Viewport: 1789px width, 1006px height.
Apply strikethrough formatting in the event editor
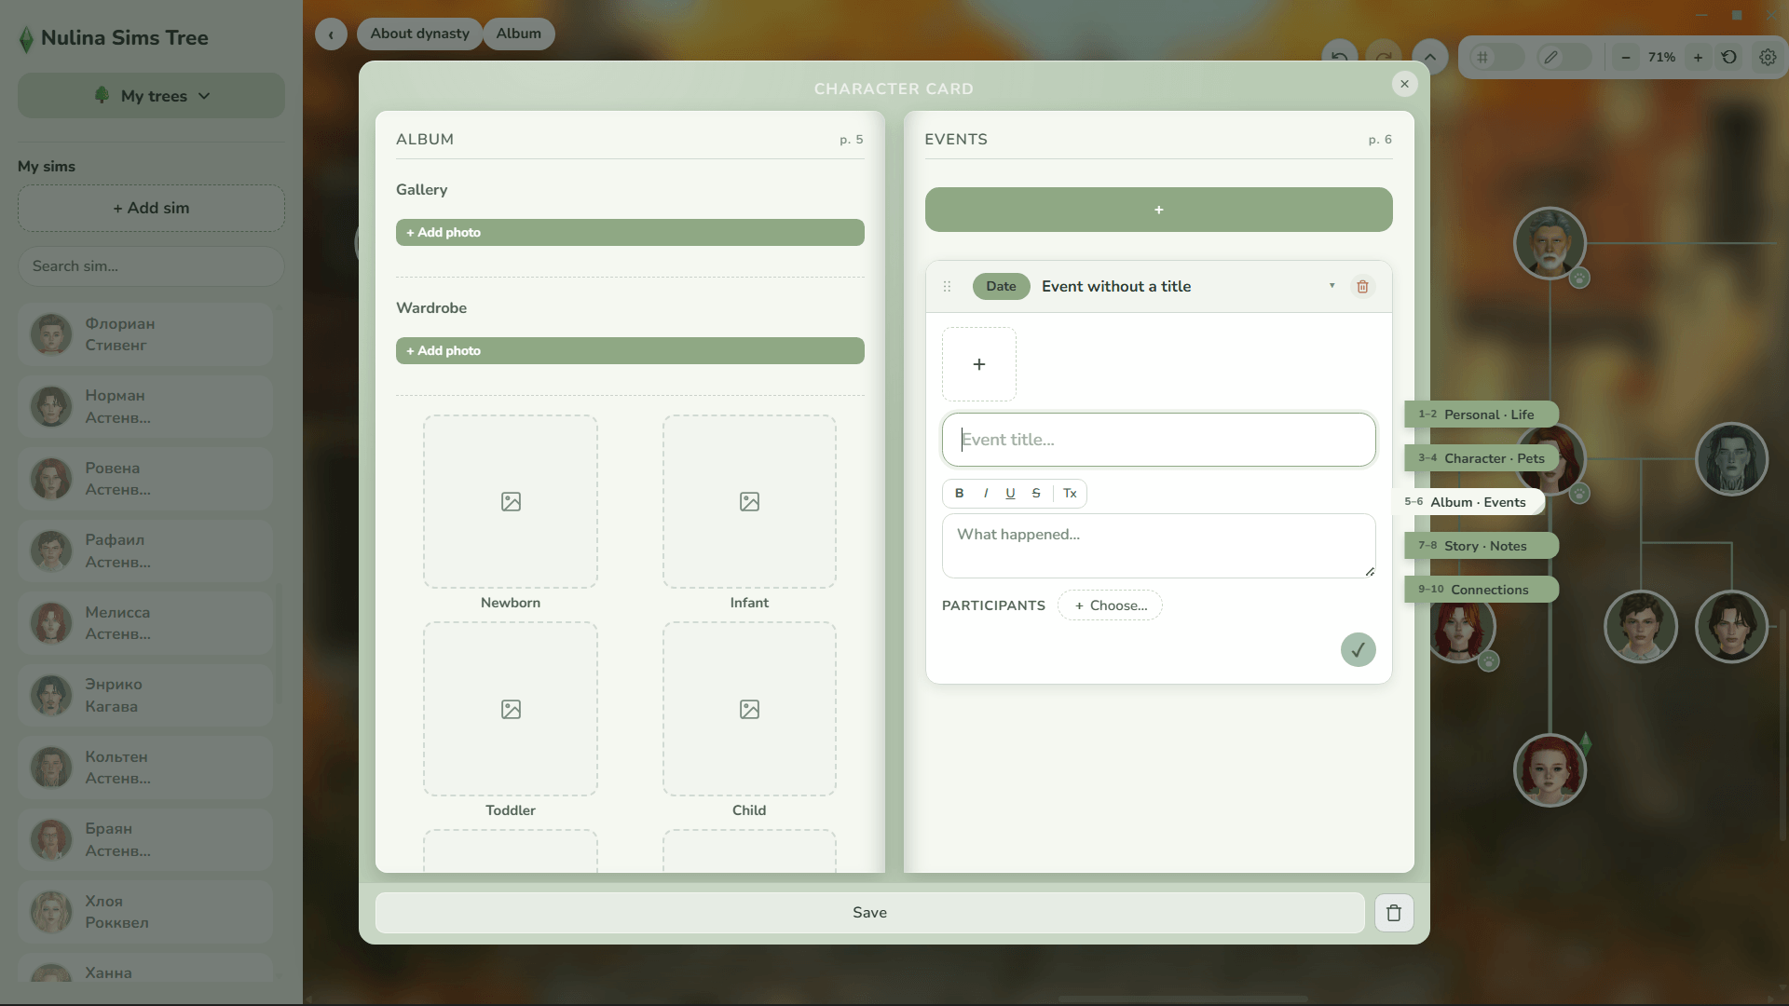tap(1036, 494)
